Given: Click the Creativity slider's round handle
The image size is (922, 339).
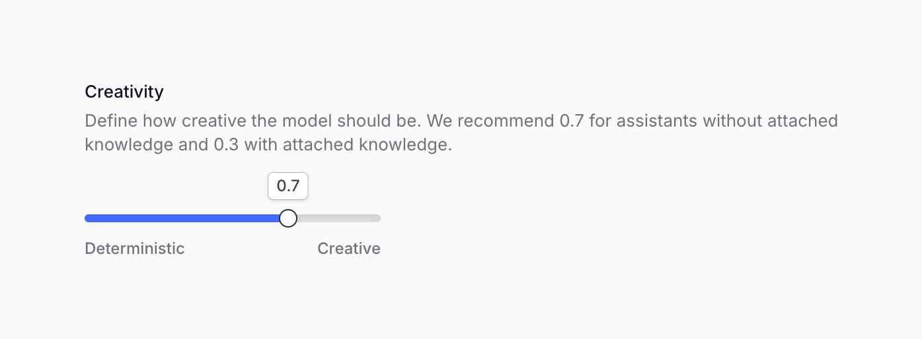Looking at the screenshot, I should click(288, 218).
